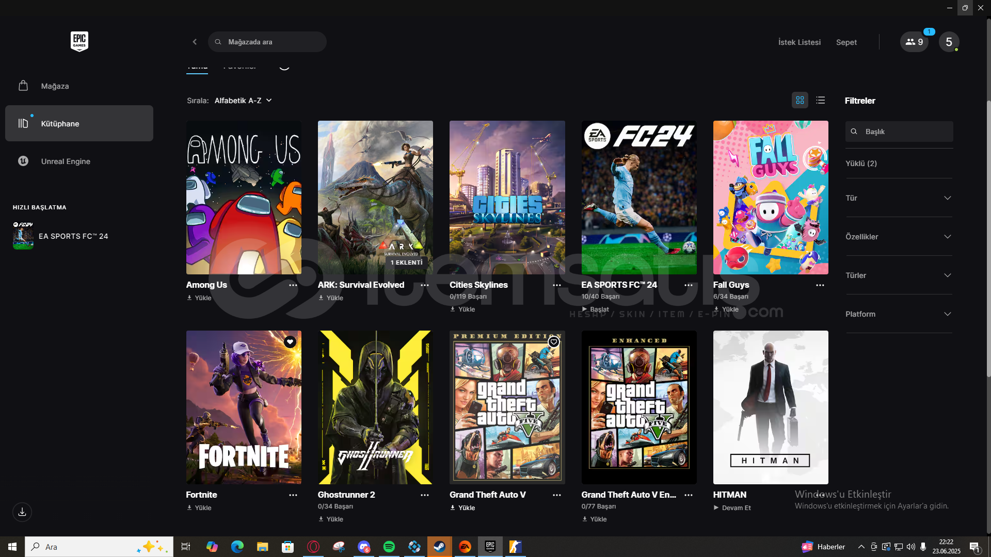
Task: Open File Explorer from the taskbar
Action: point(263,547)
